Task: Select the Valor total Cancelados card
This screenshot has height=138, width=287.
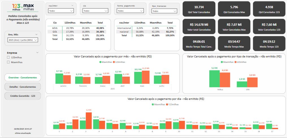Action: coord(199,26)
